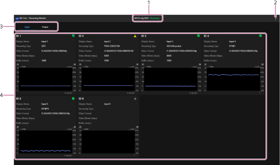Click the M2 Live - Streaming Monitor title
The width and height of the screenshot is (280, 165).
click(x=33, y=18)
